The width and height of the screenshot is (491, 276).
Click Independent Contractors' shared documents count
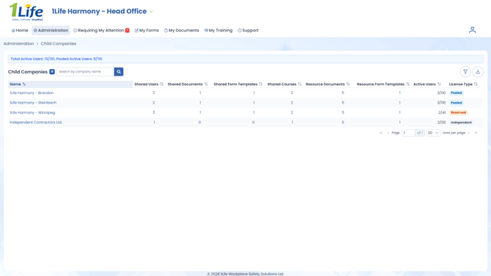199,123
